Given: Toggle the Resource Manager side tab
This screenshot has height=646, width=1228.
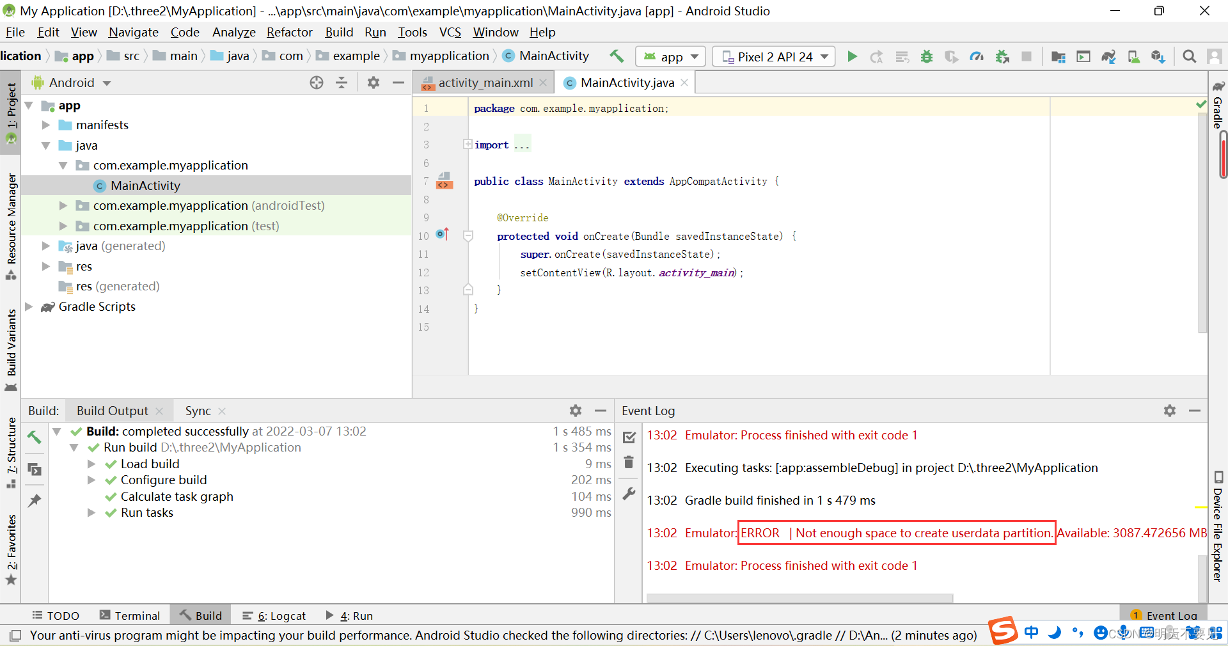Looking at the screenshot, I should click(x=11, y=226).
